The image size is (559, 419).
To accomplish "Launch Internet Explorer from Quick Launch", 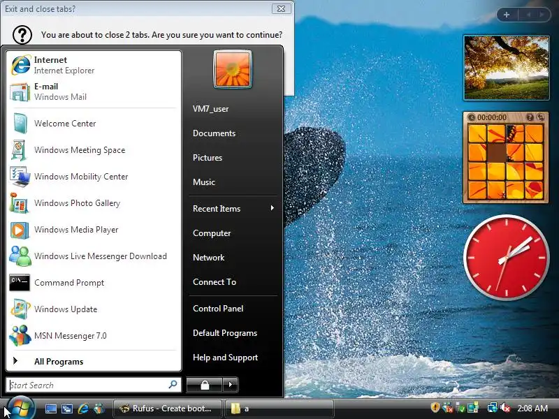I will coord(83,409).
